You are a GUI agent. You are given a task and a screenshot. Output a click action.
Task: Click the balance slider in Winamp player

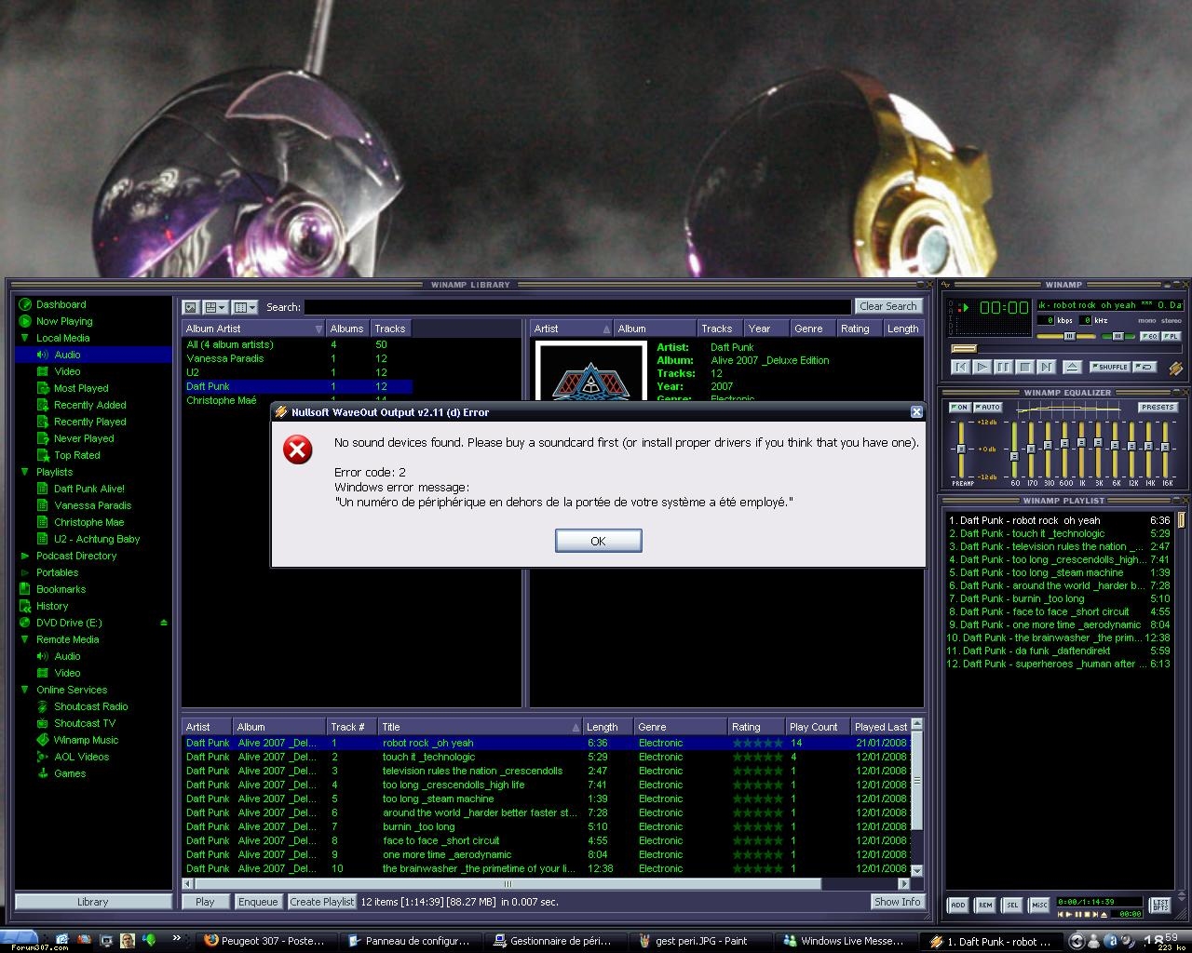(x=1118, y=336)
